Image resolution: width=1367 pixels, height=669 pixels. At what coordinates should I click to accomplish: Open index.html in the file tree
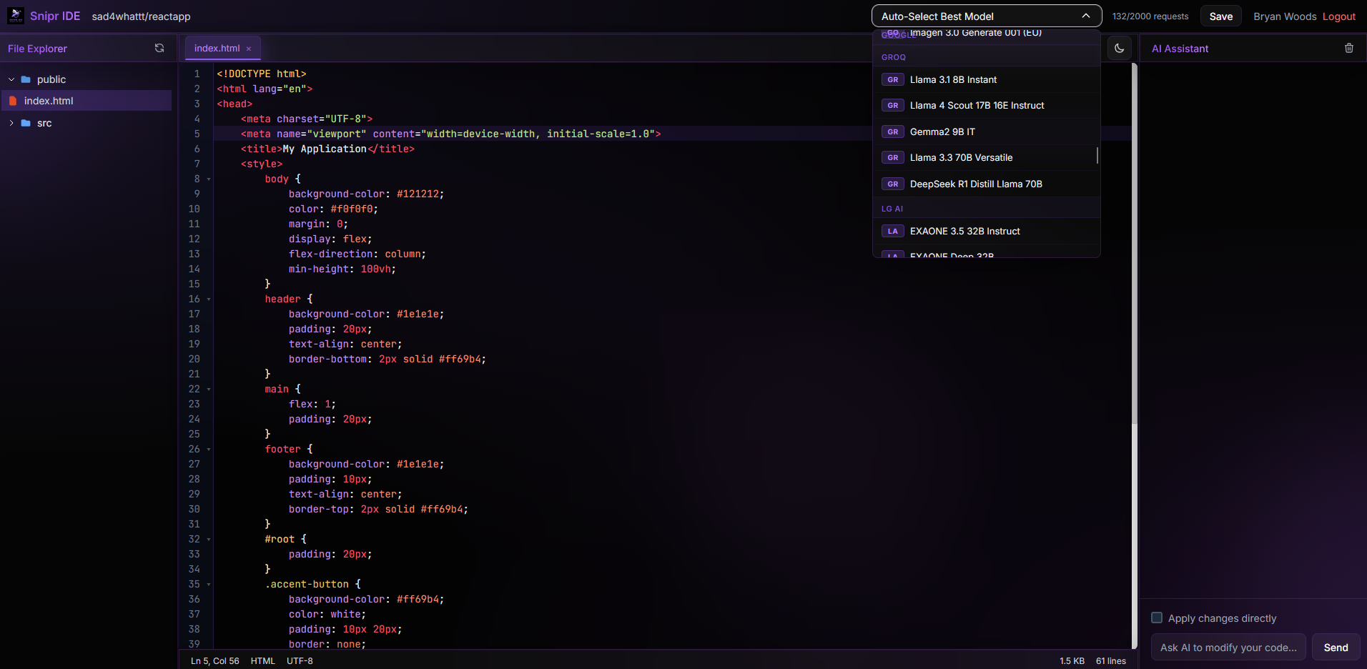[x=87, y=101]
